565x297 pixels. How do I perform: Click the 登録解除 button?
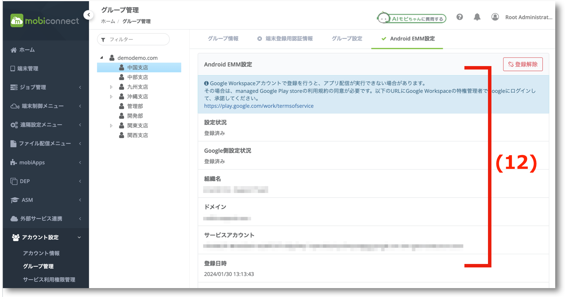click(523, 64)
